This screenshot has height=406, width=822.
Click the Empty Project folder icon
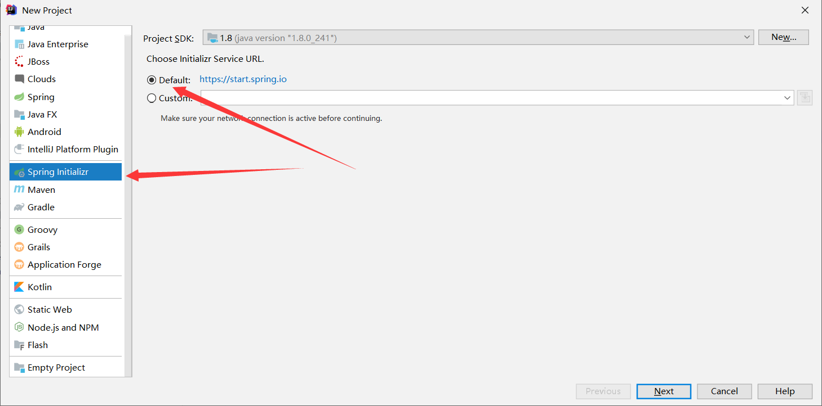[19, 367]
